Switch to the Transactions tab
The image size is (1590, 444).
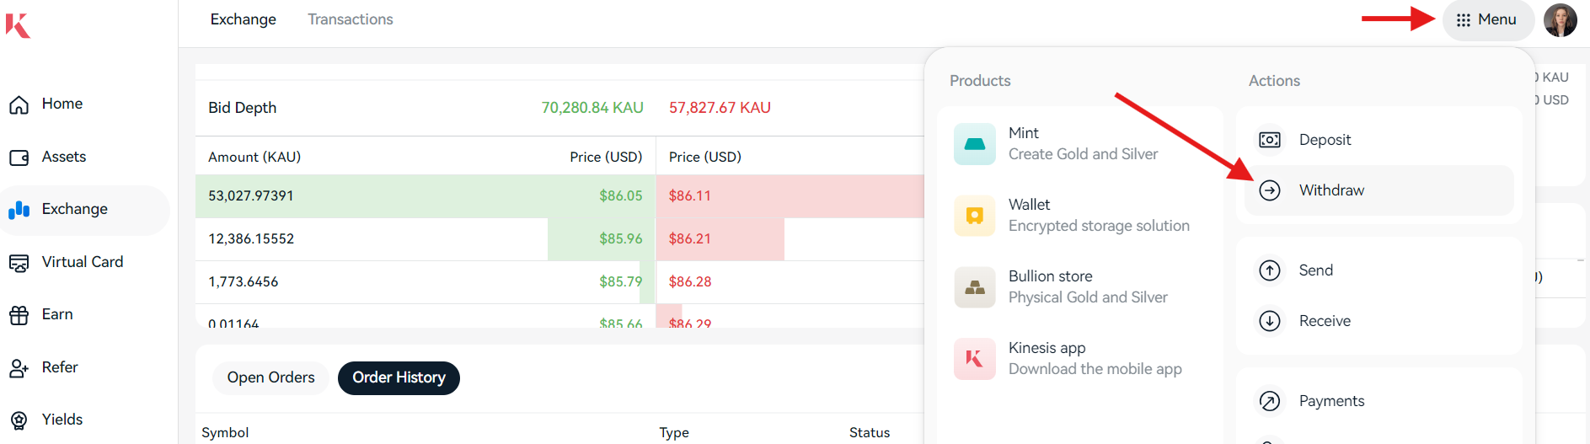click(350, 19)
